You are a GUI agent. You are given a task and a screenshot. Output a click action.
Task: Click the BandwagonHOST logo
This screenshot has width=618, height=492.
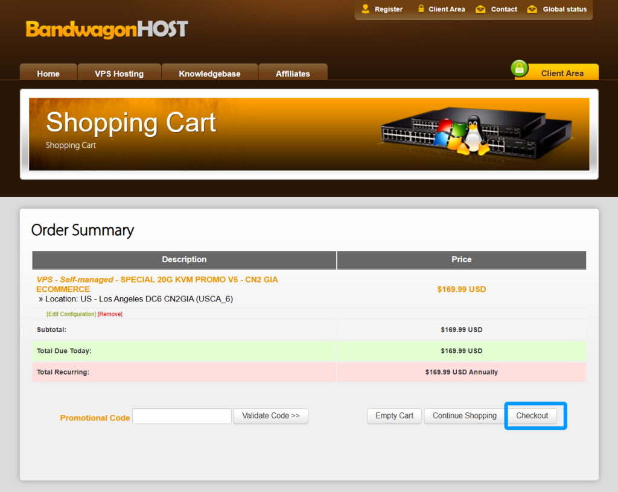coord(107,30)
